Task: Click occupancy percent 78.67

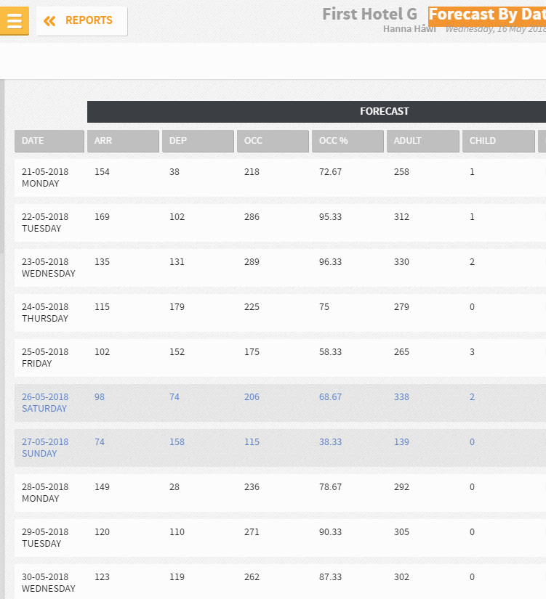Action: tap(331, 487)
